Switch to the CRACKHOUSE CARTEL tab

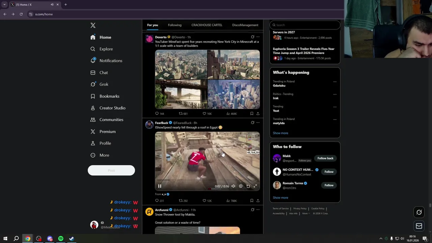(207, 25)
